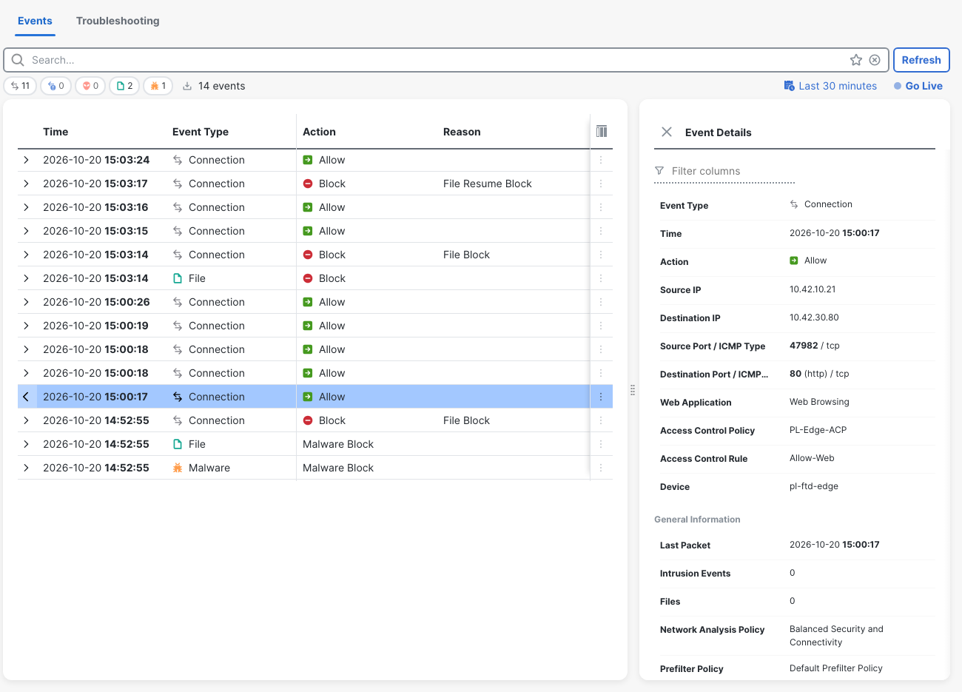The height and width of the screenshot is (692, 962).
Task: Click the Event Type column header
Action: (201, 132)
